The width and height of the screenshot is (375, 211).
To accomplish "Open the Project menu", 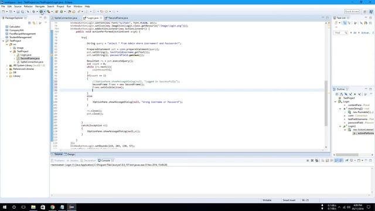I will [x=60, y=6].
